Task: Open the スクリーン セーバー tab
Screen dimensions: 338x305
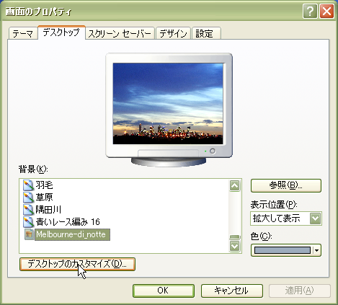Action: pyautogui.click(x=120, y=33)
